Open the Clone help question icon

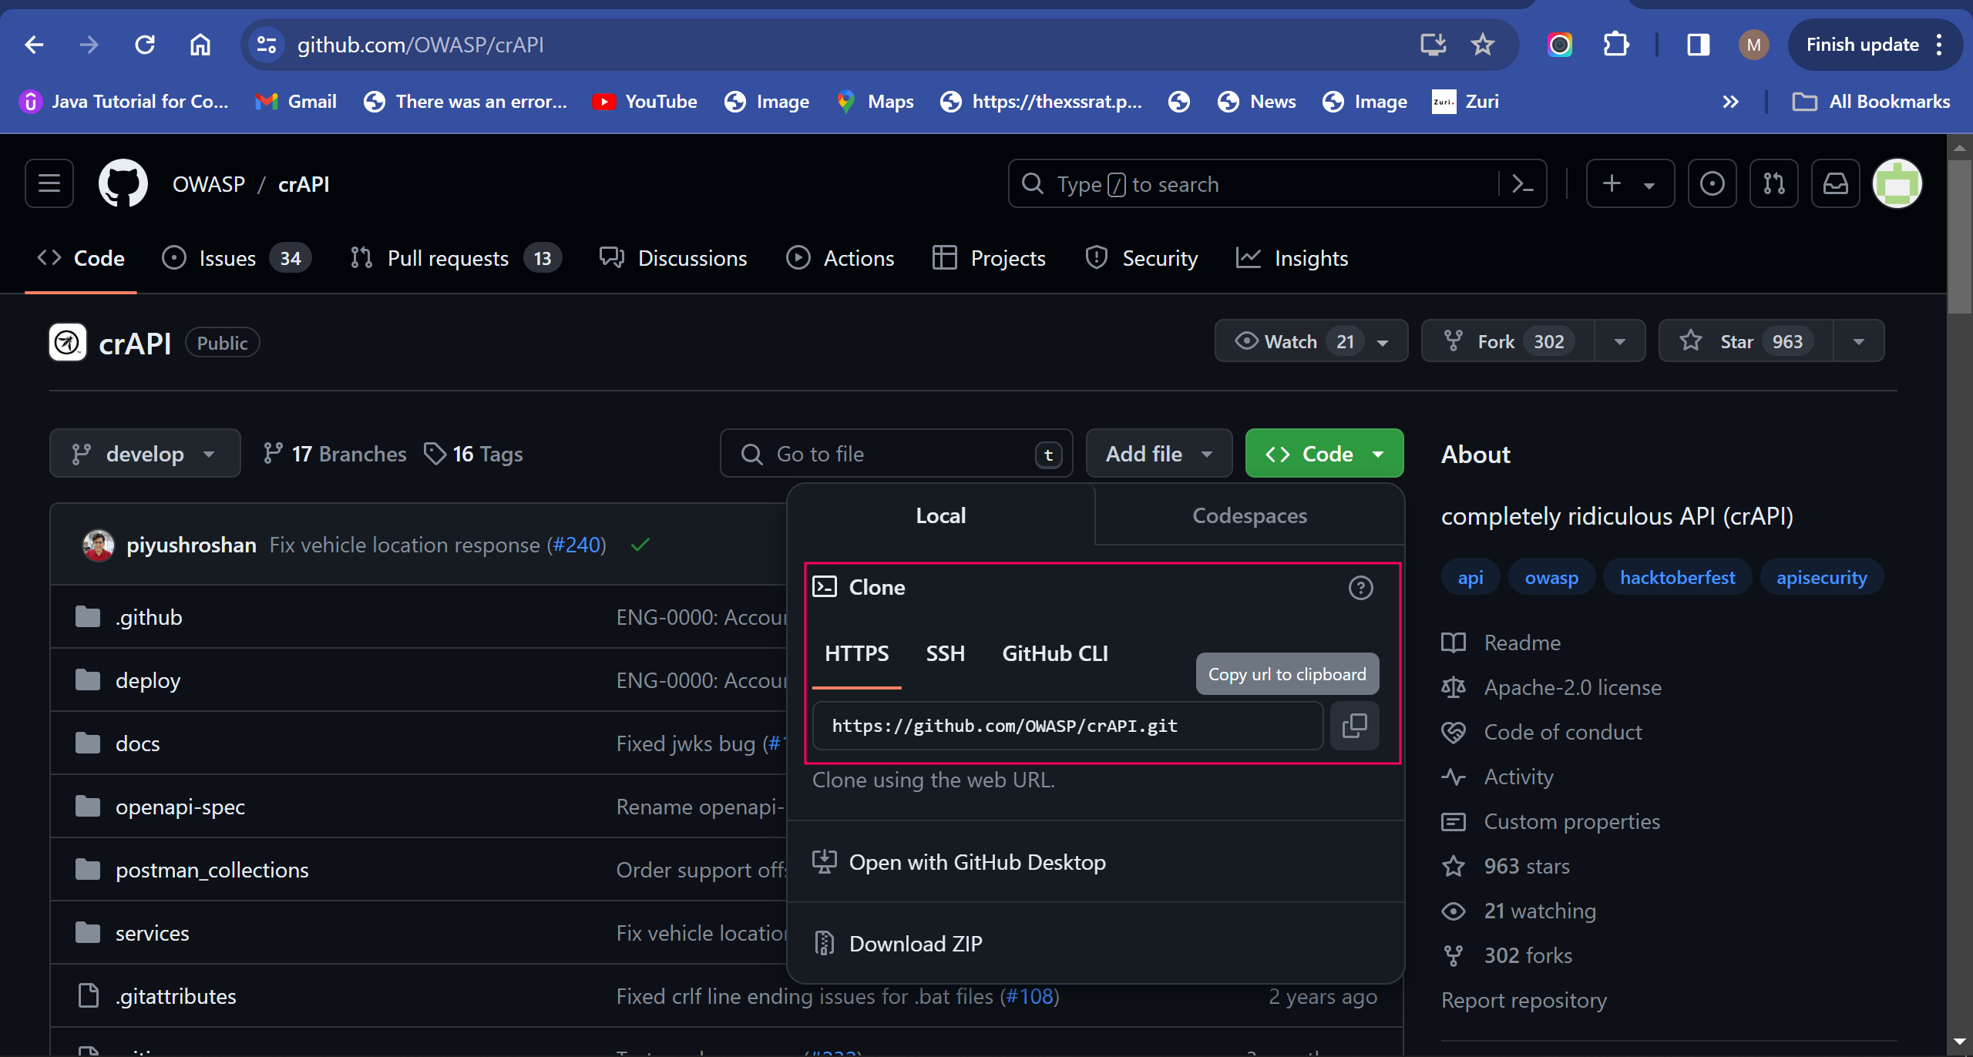(x=1360, y=588)
